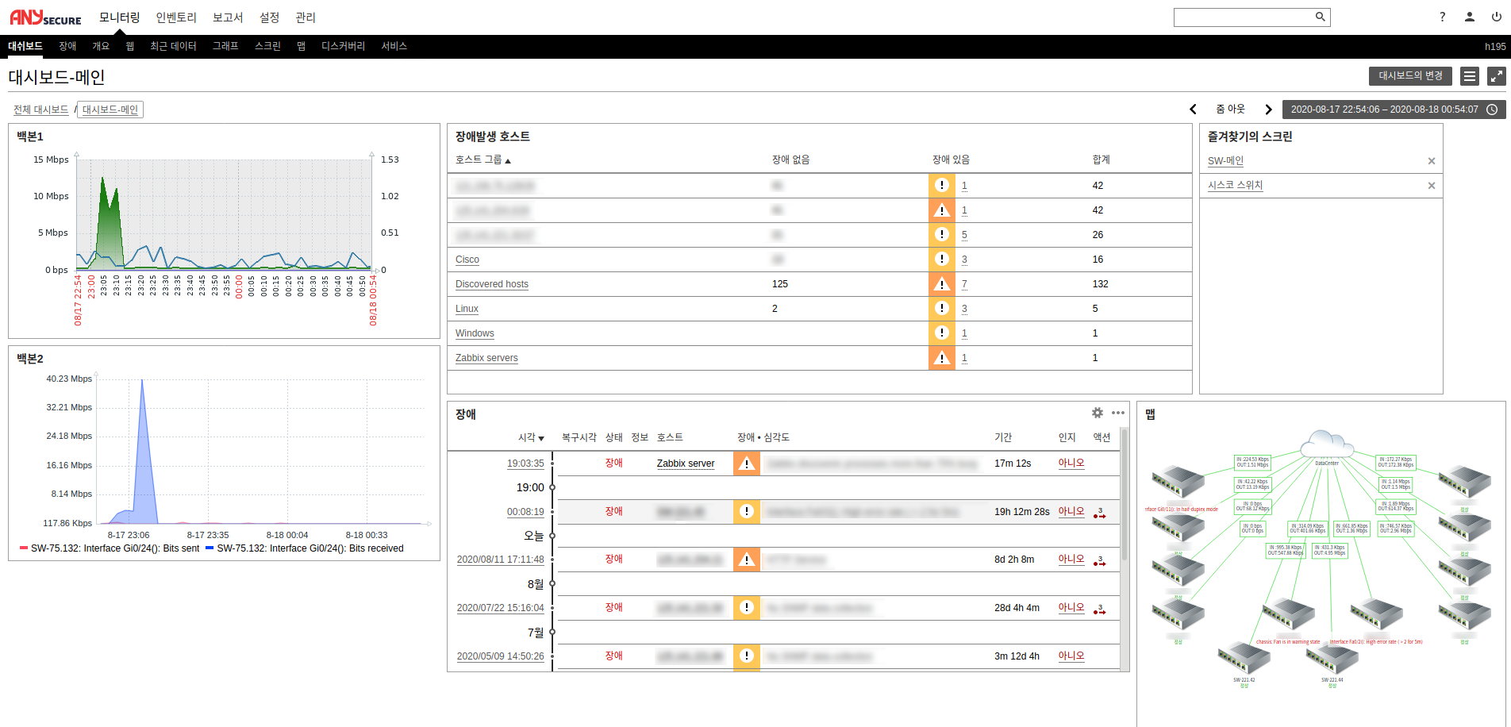Screen dimensions: 1511x727
Task: Open the dashboard hamburger menu icon
Action: tap(1470, 76)
